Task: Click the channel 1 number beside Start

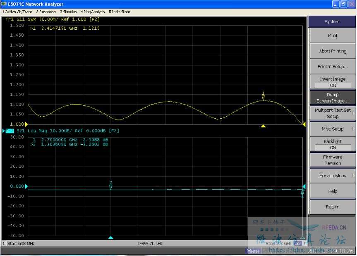Action: [3, 244]
